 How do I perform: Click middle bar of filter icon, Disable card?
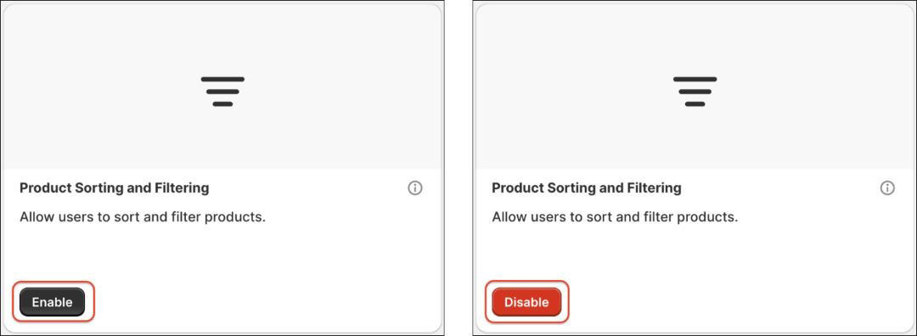click(695, 92)
